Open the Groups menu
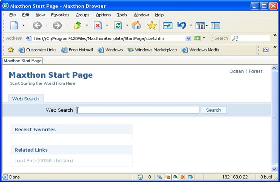This screenshot has height=182, width=280. click(x=83, y=15)
